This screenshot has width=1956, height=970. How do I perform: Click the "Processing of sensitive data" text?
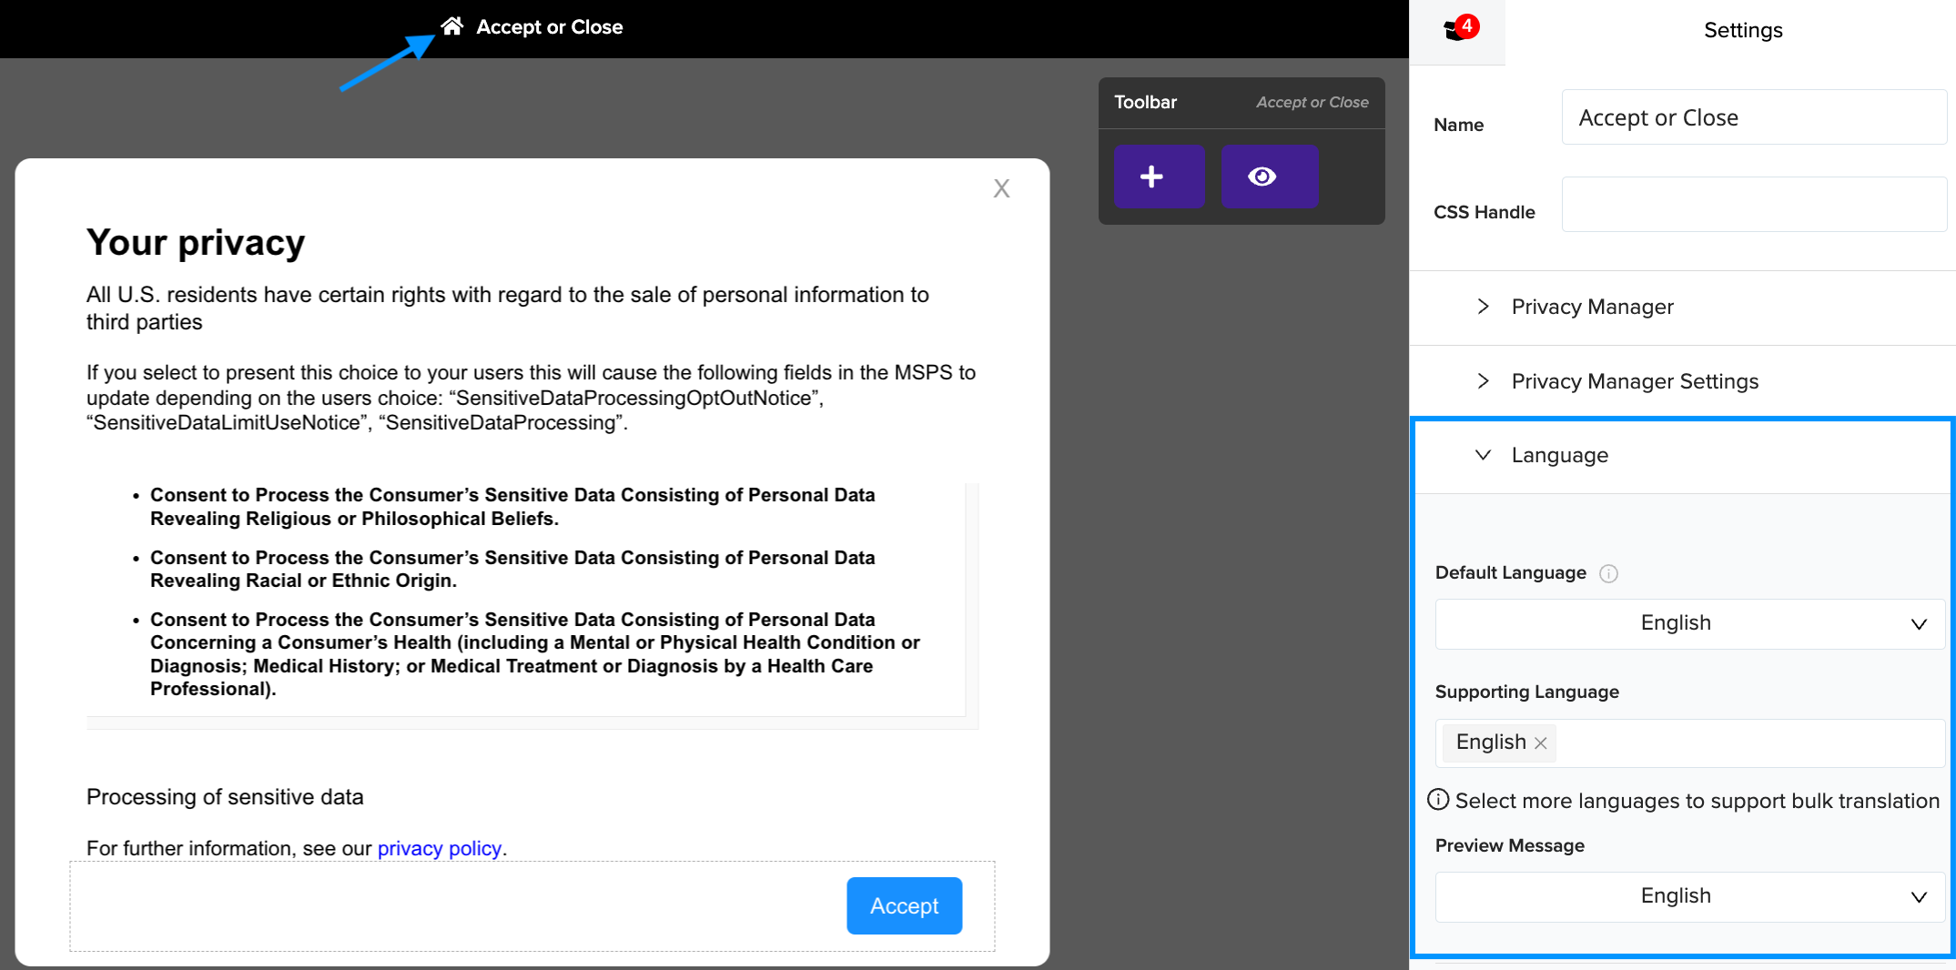coord(225,797)
